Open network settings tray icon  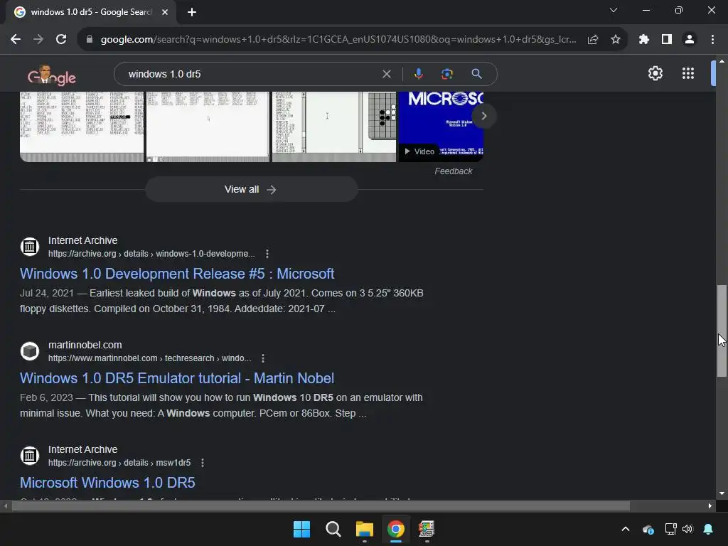click(670, 529)
